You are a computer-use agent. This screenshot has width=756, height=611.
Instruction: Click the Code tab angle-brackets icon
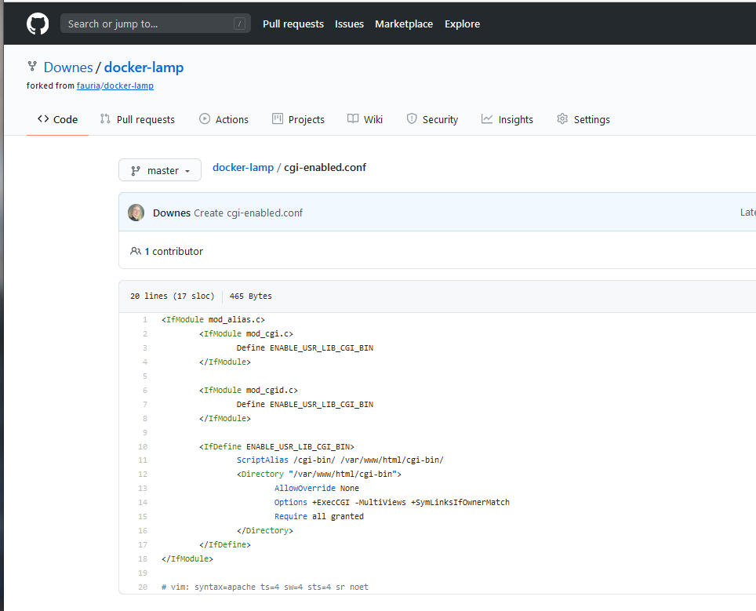[43, 118]
